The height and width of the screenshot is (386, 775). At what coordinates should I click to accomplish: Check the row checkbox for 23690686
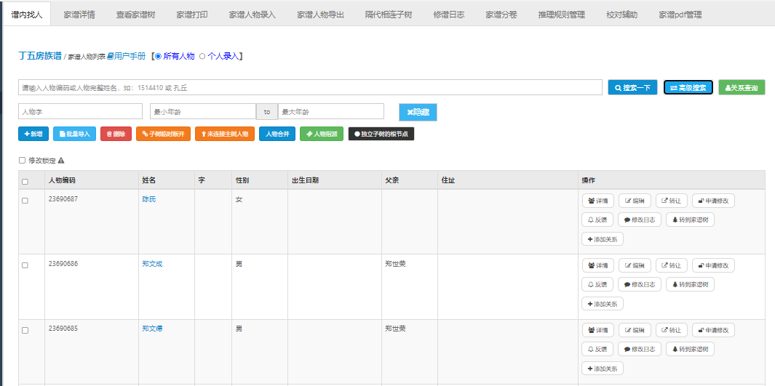point(25,265)
